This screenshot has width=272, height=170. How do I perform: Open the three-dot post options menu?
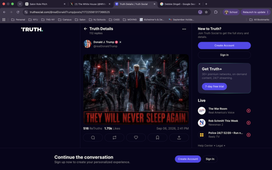tap(184, 29)
